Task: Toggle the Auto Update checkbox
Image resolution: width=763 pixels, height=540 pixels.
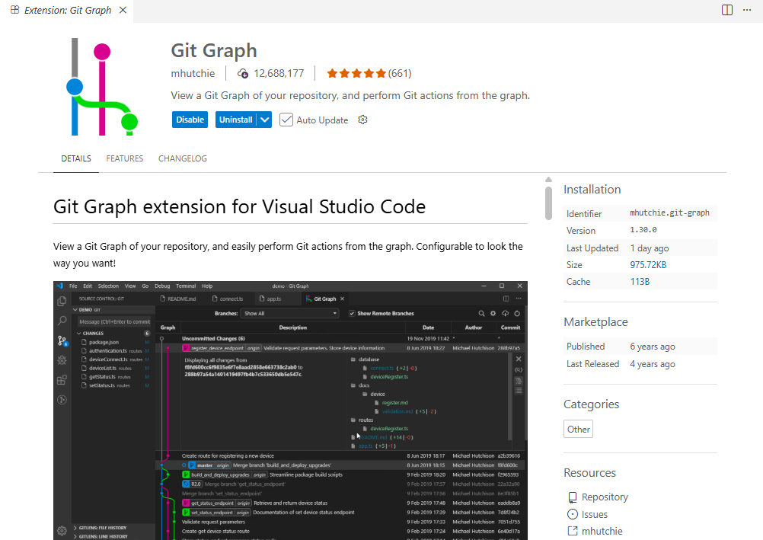Action: 286,120
